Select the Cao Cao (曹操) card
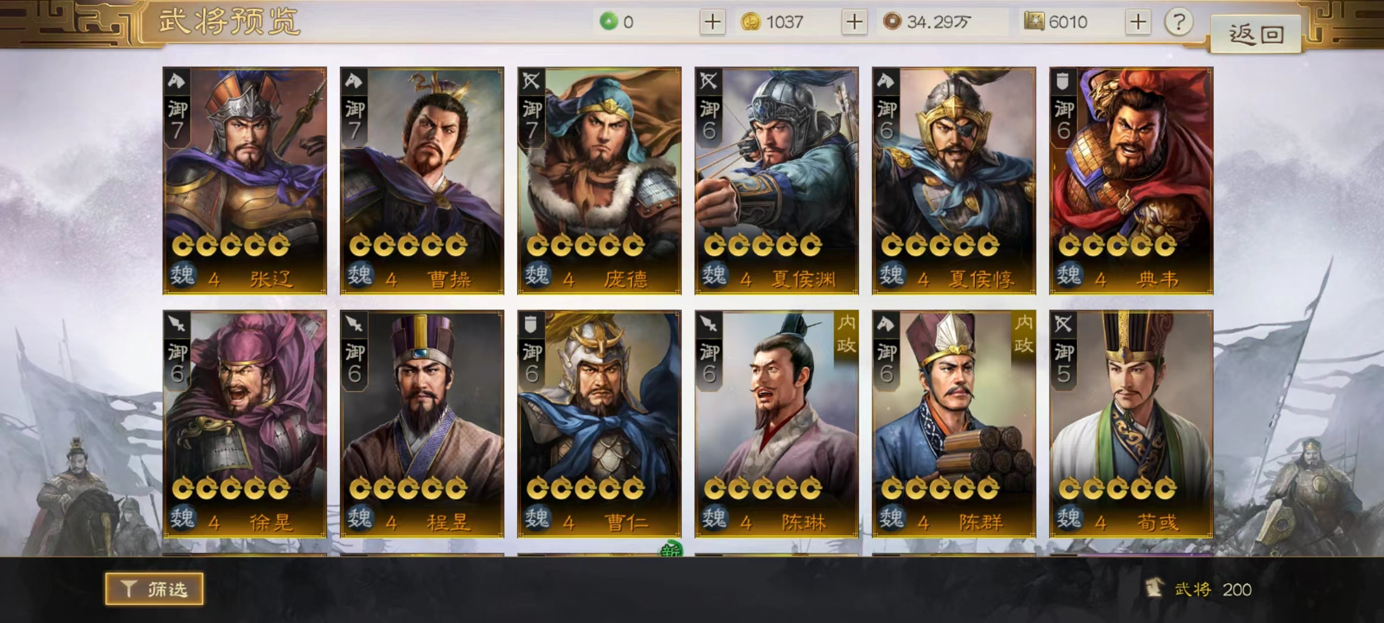The height and width of the screenshot is (623, 1384). [x=422, y=181]
